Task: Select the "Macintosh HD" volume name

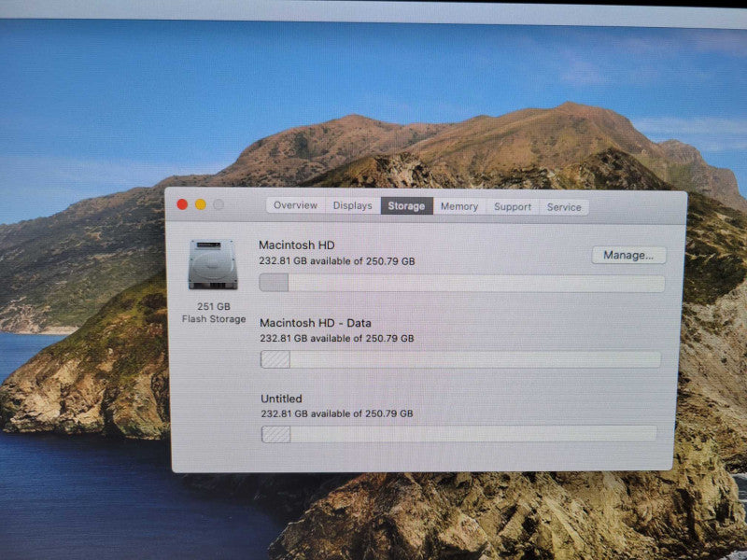Action: (297, 245)
